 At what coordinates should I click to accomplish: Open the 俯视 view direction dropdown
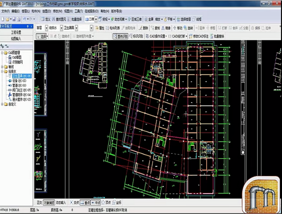(x=109, y=19)
